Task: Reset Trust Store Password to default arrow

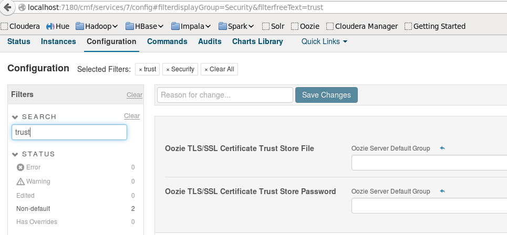Action: point(442,191)
